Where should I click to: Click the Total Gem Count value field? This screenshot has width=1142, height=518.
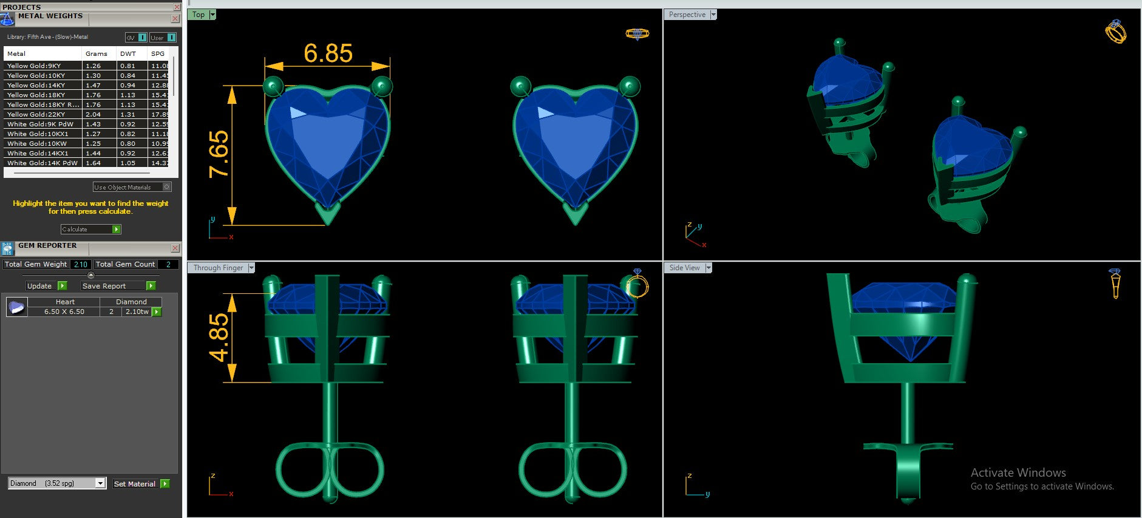(x=168, y=264)
